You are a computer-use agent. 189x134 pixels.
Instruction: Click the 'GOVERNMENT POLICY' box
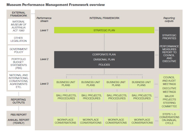[18, 51]
